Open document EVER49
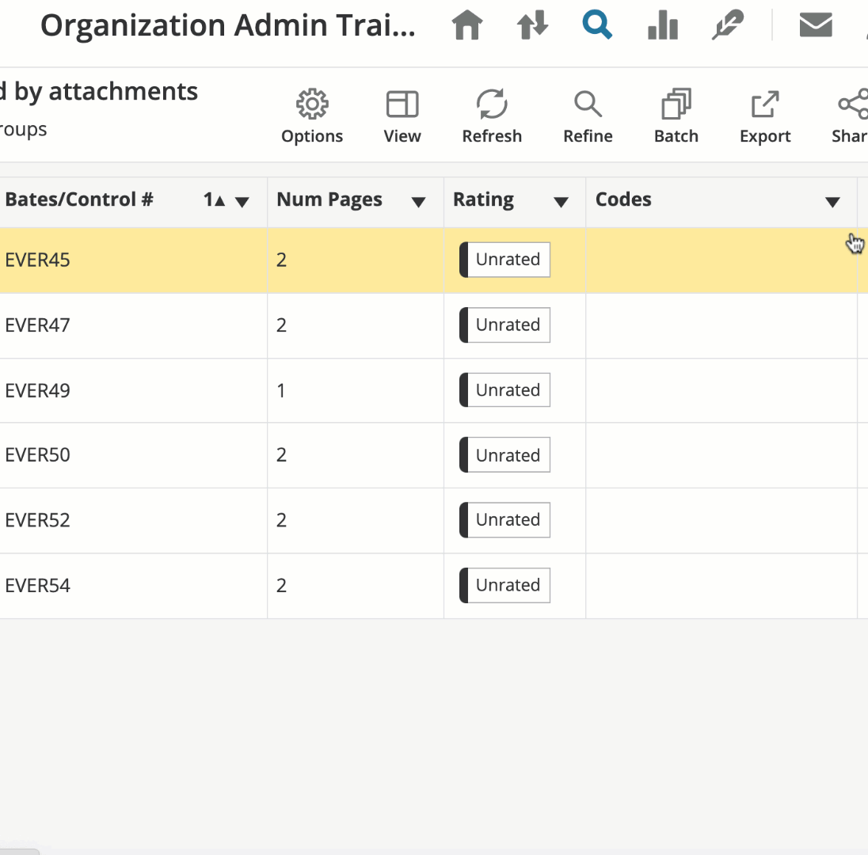This screenshot has width=868, height=855. (38, 391)
